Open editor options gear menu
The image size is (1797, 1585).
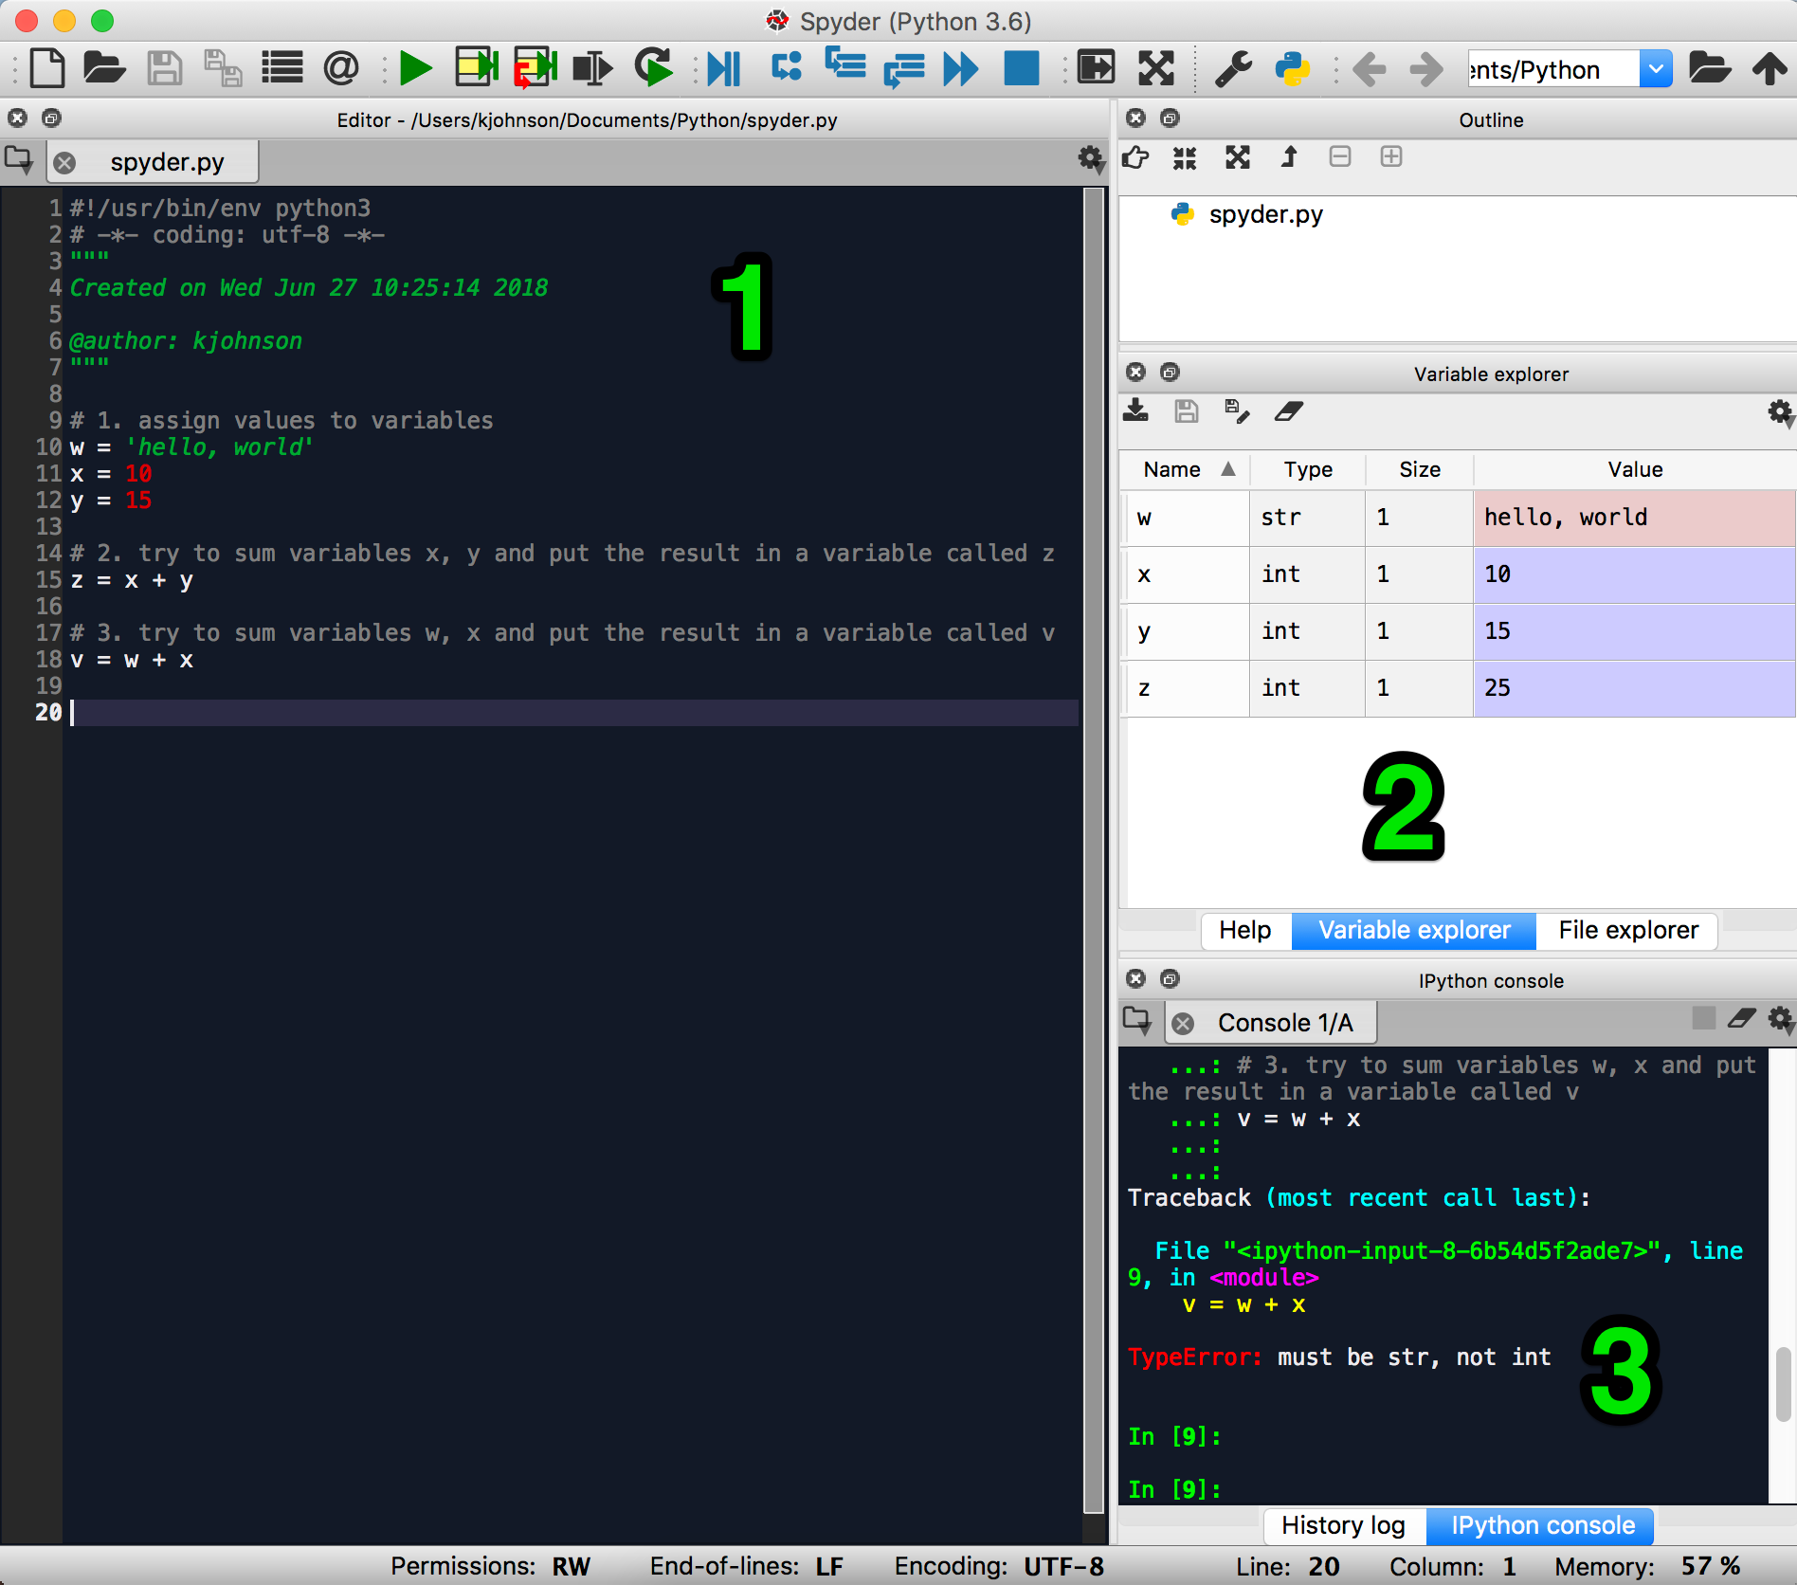tap(1092, 159)
